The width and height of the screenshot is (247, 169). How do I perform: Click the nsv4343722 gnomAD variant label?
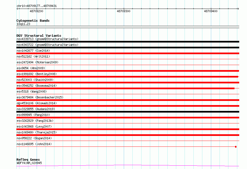tap(47, 45)
